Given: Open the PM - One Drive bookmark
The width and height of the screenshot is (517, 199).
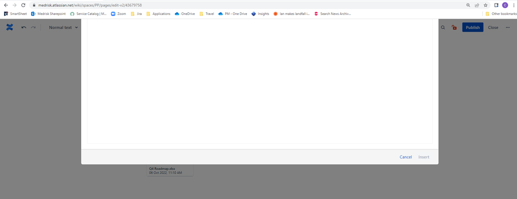Looking at the screenshot, I should click(x=233, y=14).
